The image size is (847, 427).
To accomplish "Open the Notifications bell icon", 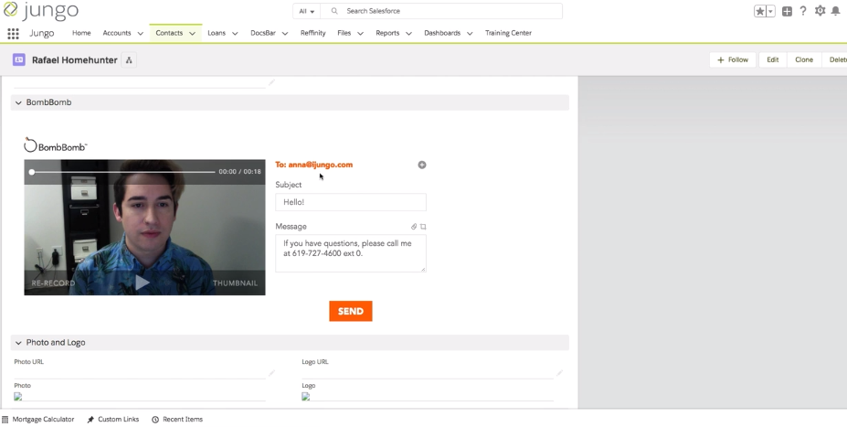I will click(836, 11).
